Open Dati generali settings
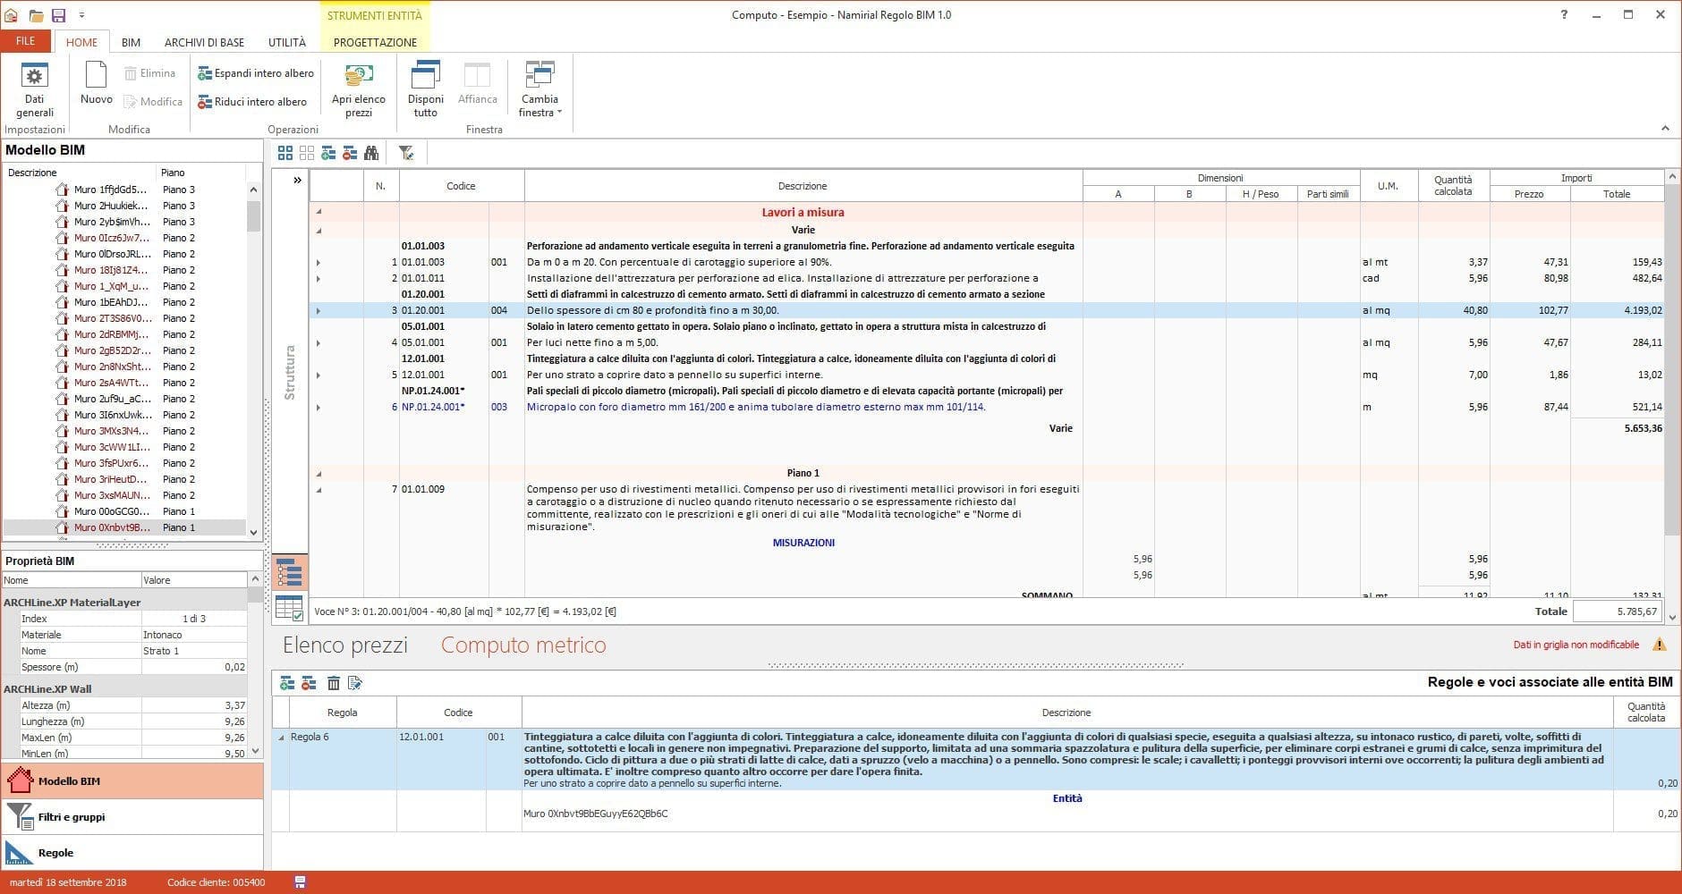Image resolution: width=1682 pixels, height=894 pixels. coord(34,89)
